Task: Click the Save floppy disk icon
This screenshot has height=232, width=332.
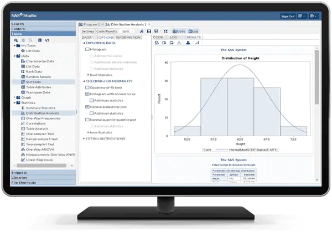Action: pyautogui.click(x=149, y=31)
